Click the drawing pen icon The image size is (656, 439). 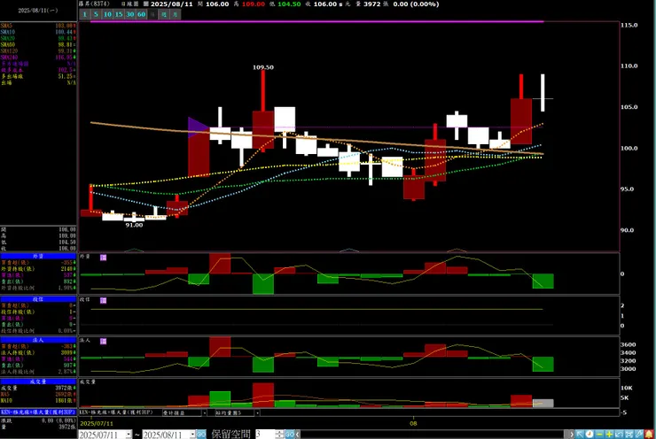(x=639, y=435)
